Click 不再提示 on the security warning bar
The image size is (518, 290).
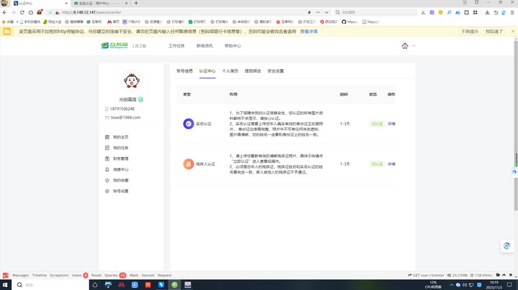tap(470, 32)
